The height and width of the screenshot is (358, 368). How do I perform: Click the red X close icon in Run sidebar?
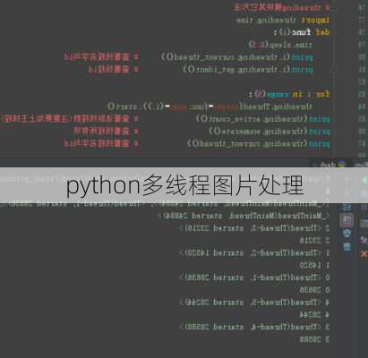364,254
